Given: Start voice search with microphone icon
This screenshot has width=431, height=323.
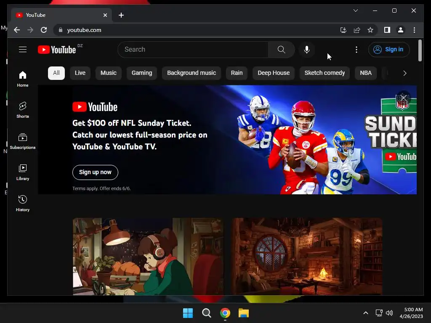Looking at the screenshot, I should (307, 50).
